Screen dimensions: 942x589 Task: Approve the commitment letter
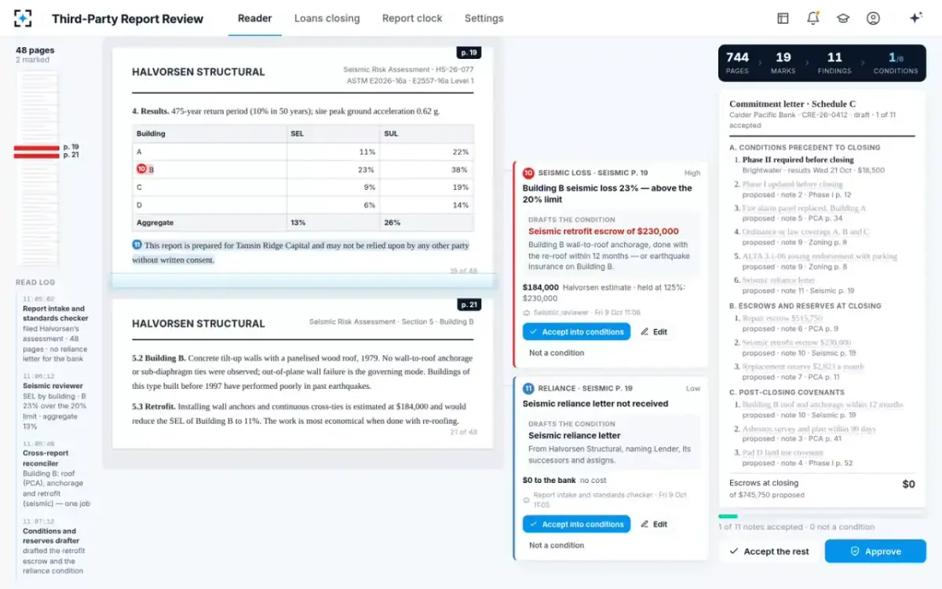(x=875, y=551)
